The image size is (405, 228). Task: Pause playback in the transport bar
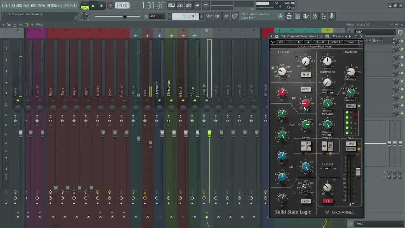[x=93, y=5]
